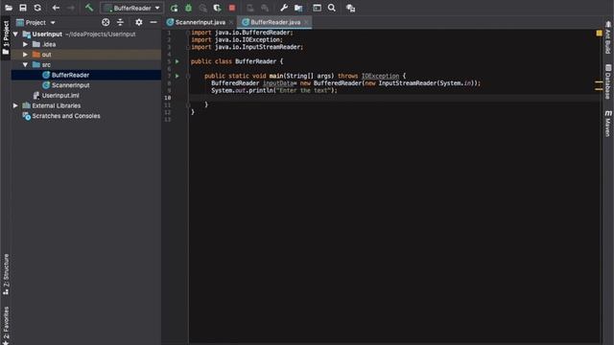614x345 pixels.
Task: Click the run gutter arrow beside the class declaration
Action: point(177,61)
